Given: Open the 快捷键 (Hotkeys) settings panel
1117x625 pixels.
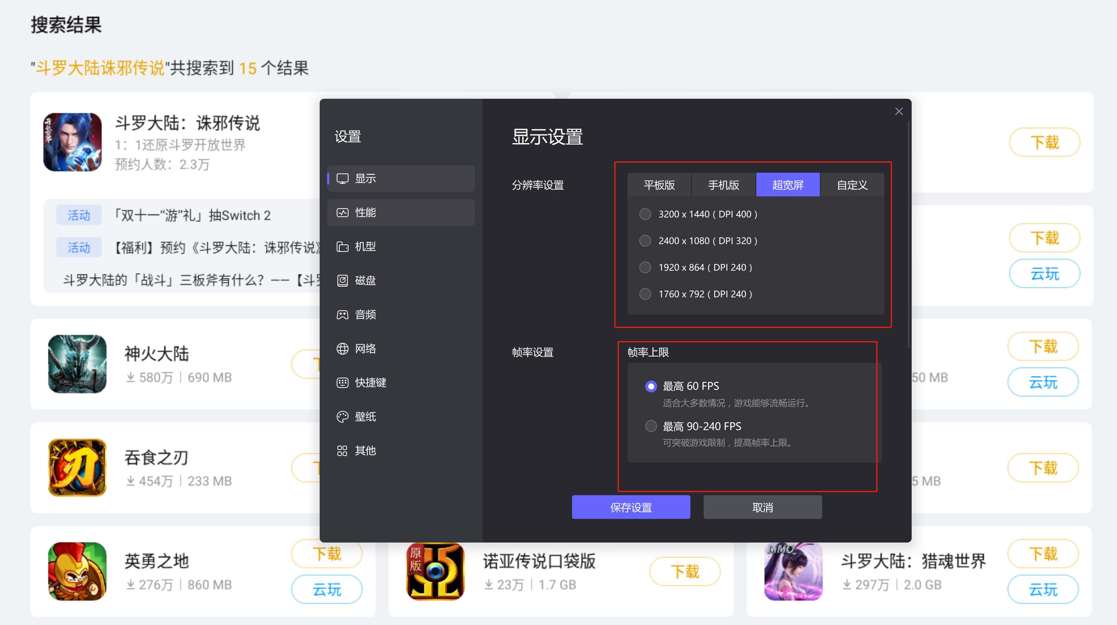Looking at the screenshot, I should pos(400,382).
